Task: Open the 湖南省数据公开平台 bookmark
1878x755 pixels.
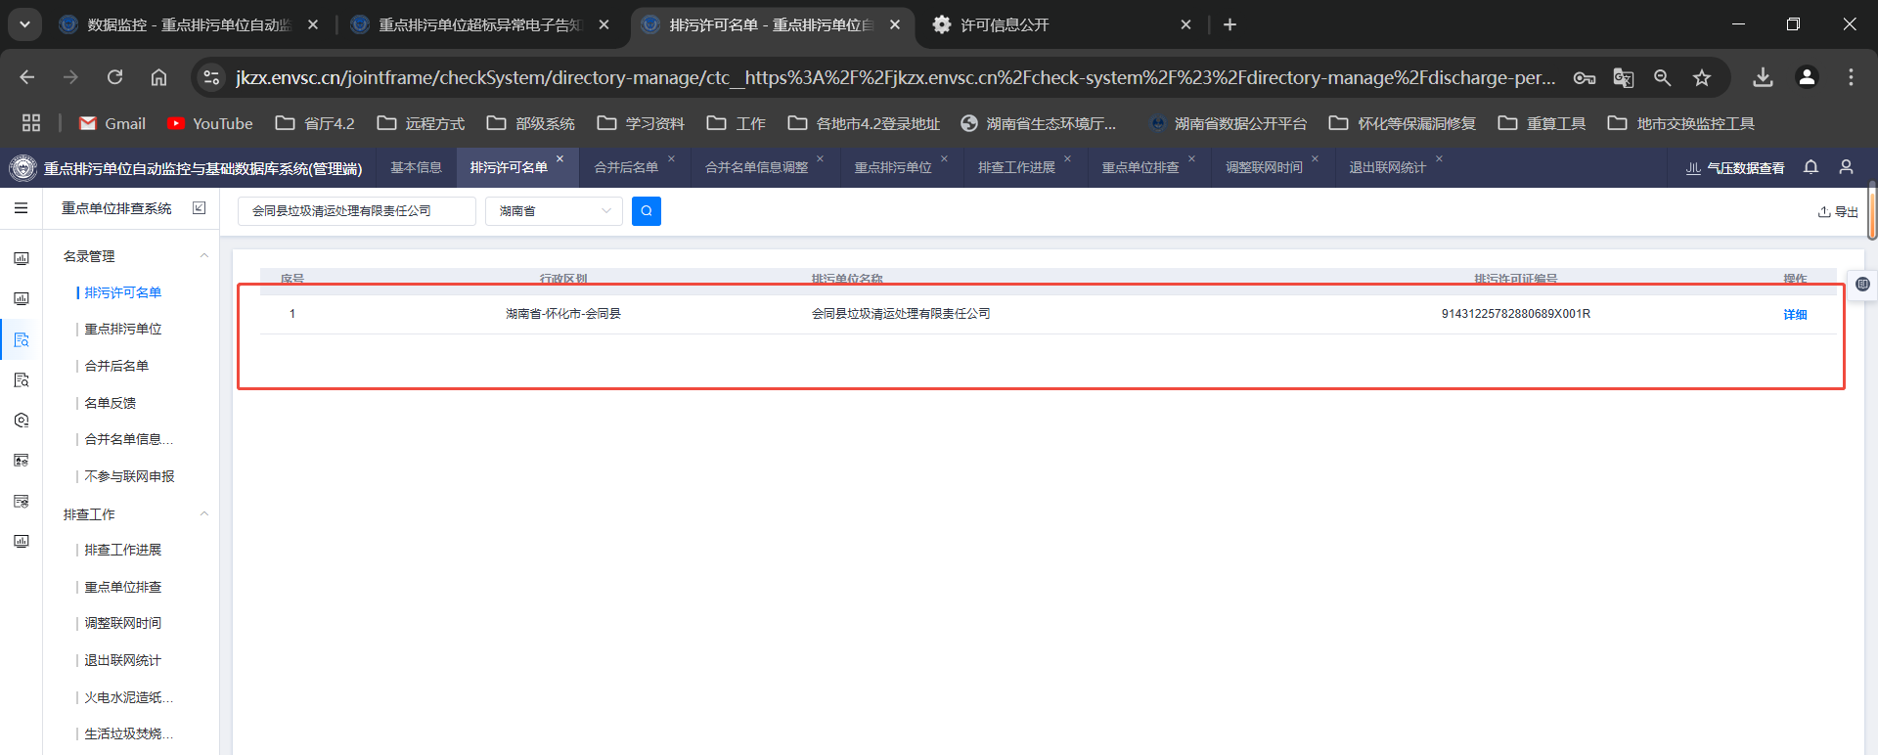Action: 1229,123
